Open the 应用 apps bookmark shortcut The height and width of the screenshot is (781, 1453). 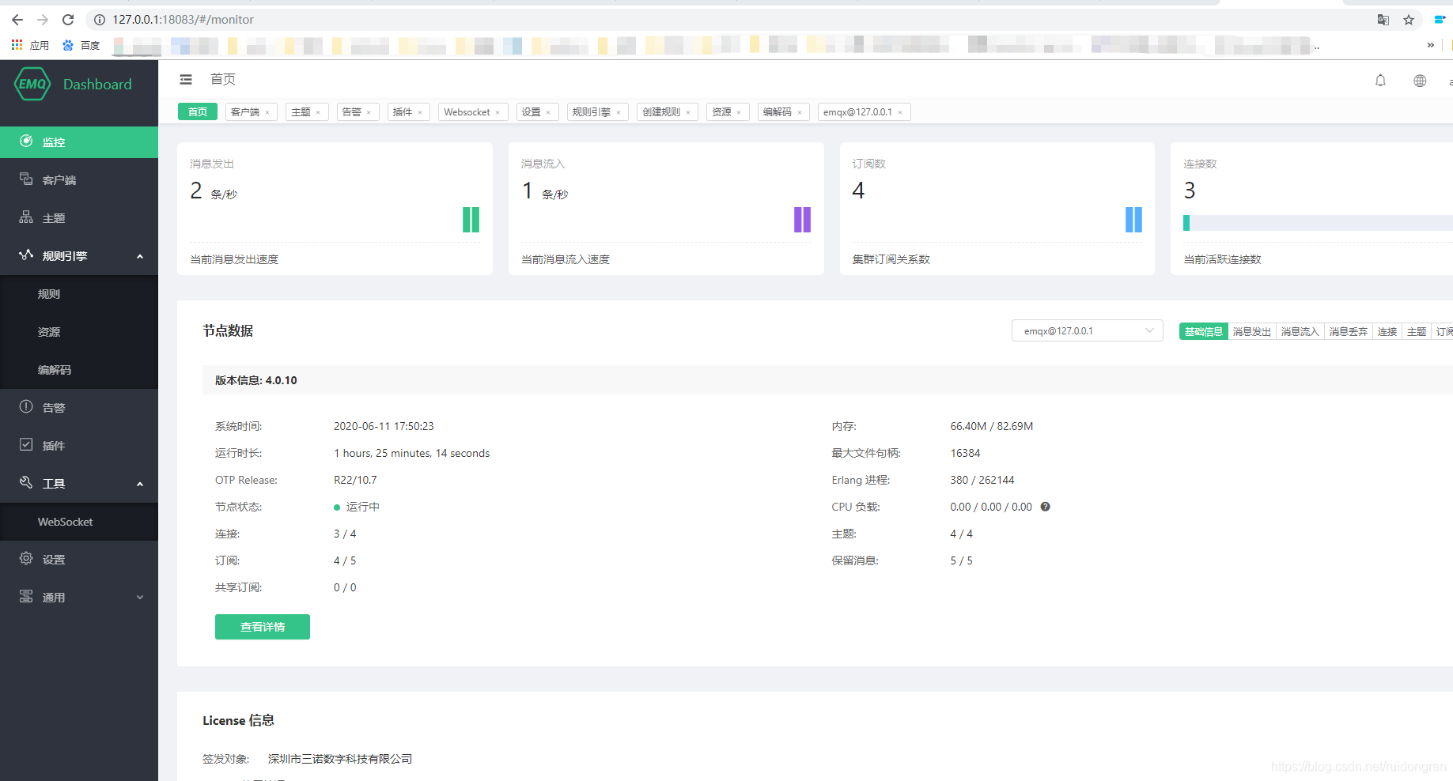(x=30, y=45)
